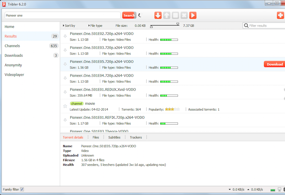This screenshot has width=285, height=195.
Task: Open the Home page
Action: 10,27
